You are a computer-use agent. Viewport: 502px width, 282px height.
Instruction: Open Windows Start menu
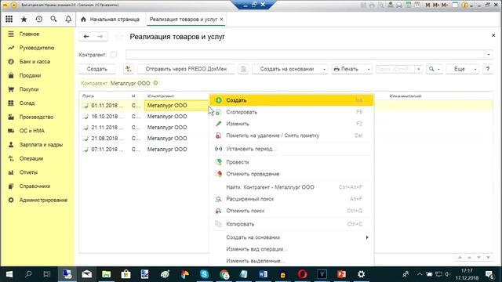[x=9, y=274]
